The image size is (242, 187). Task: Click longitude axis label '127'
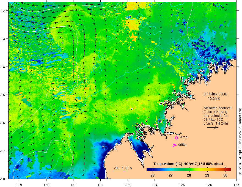[236, 185]
